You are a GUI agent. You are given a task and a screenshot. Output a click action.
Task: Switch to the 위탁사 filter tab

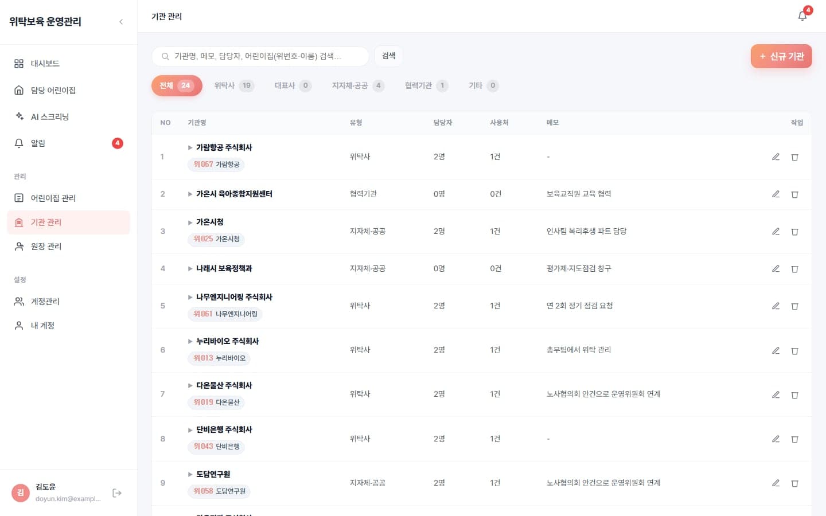click(x=234, y=85)
